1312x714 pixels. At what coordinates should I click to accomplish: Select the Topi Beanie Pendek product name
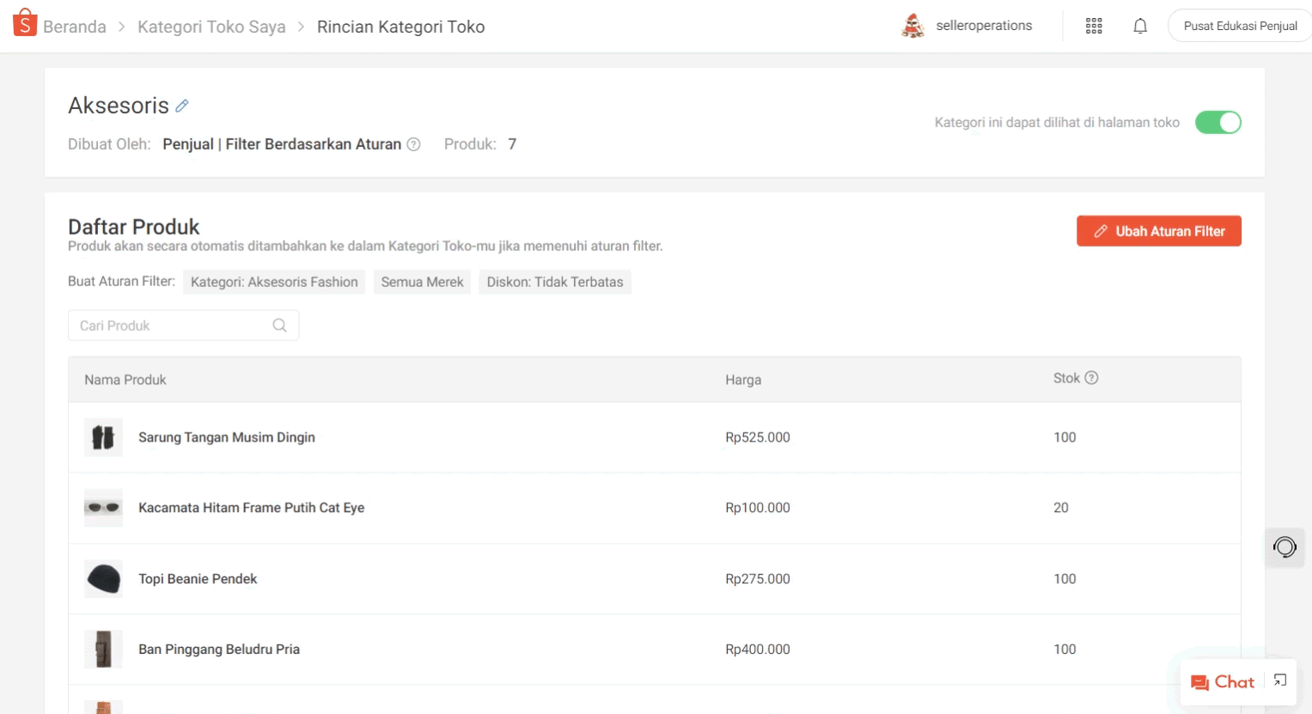(198, 579)
